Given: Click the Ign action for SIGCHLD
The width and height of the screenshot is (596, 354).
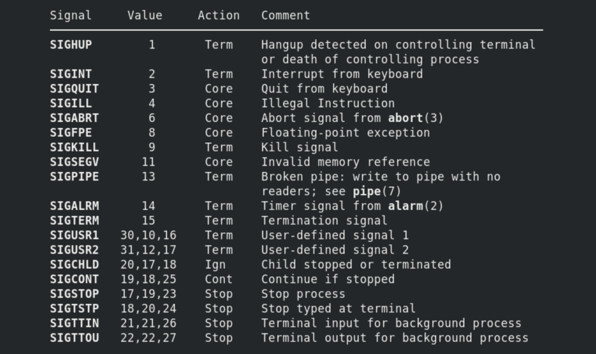Looking at the screenshot, I should (215, 265).
